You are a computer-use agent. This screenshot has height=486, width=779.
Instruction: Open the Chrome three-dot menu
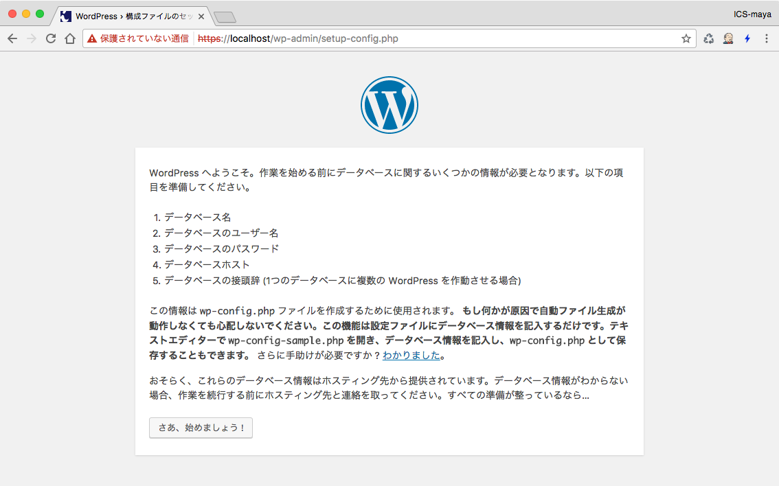coord(767,38)
